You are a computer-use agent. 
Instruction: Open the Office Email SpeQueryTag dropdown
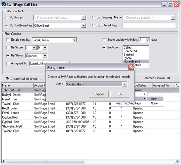tap(83, 25)
